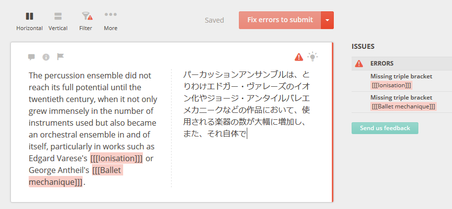Image resolution: width=452 pixels, height=209 pixels.
Task: Select the Ionisation missing bracket error
Action: point(402,81)
